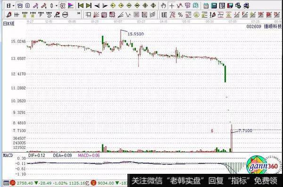Open the teal calculator icon

point(214,6)
